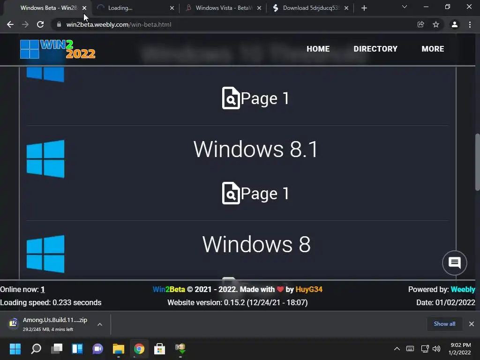Open the chat bubble widget
The image size is (480, 360).
pyautogui.click(x=455, y=262)
